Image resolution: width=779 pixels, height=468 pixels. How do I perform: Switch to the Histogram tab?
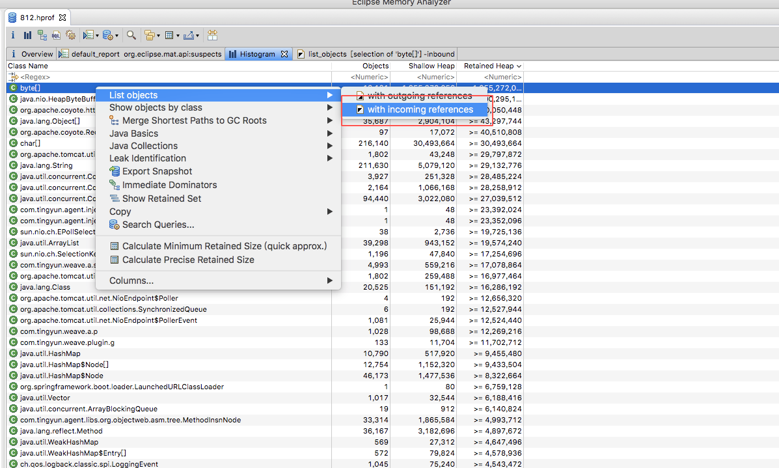[258, 53]
